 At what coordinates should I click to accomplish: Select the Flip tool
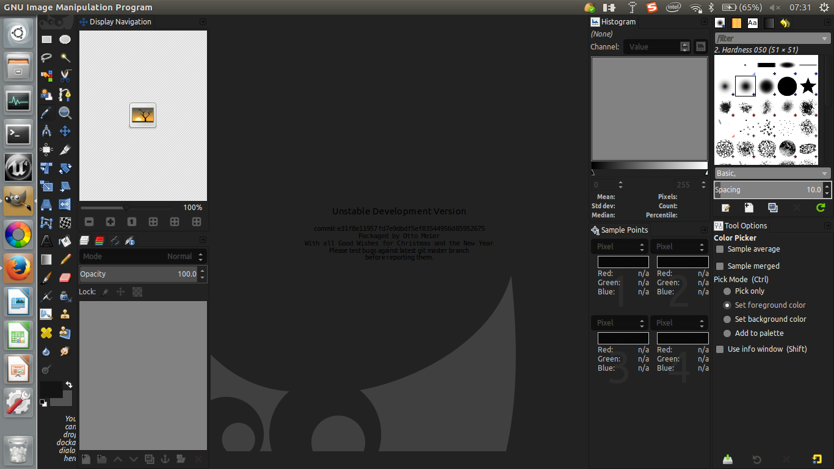tap(65, 205)
